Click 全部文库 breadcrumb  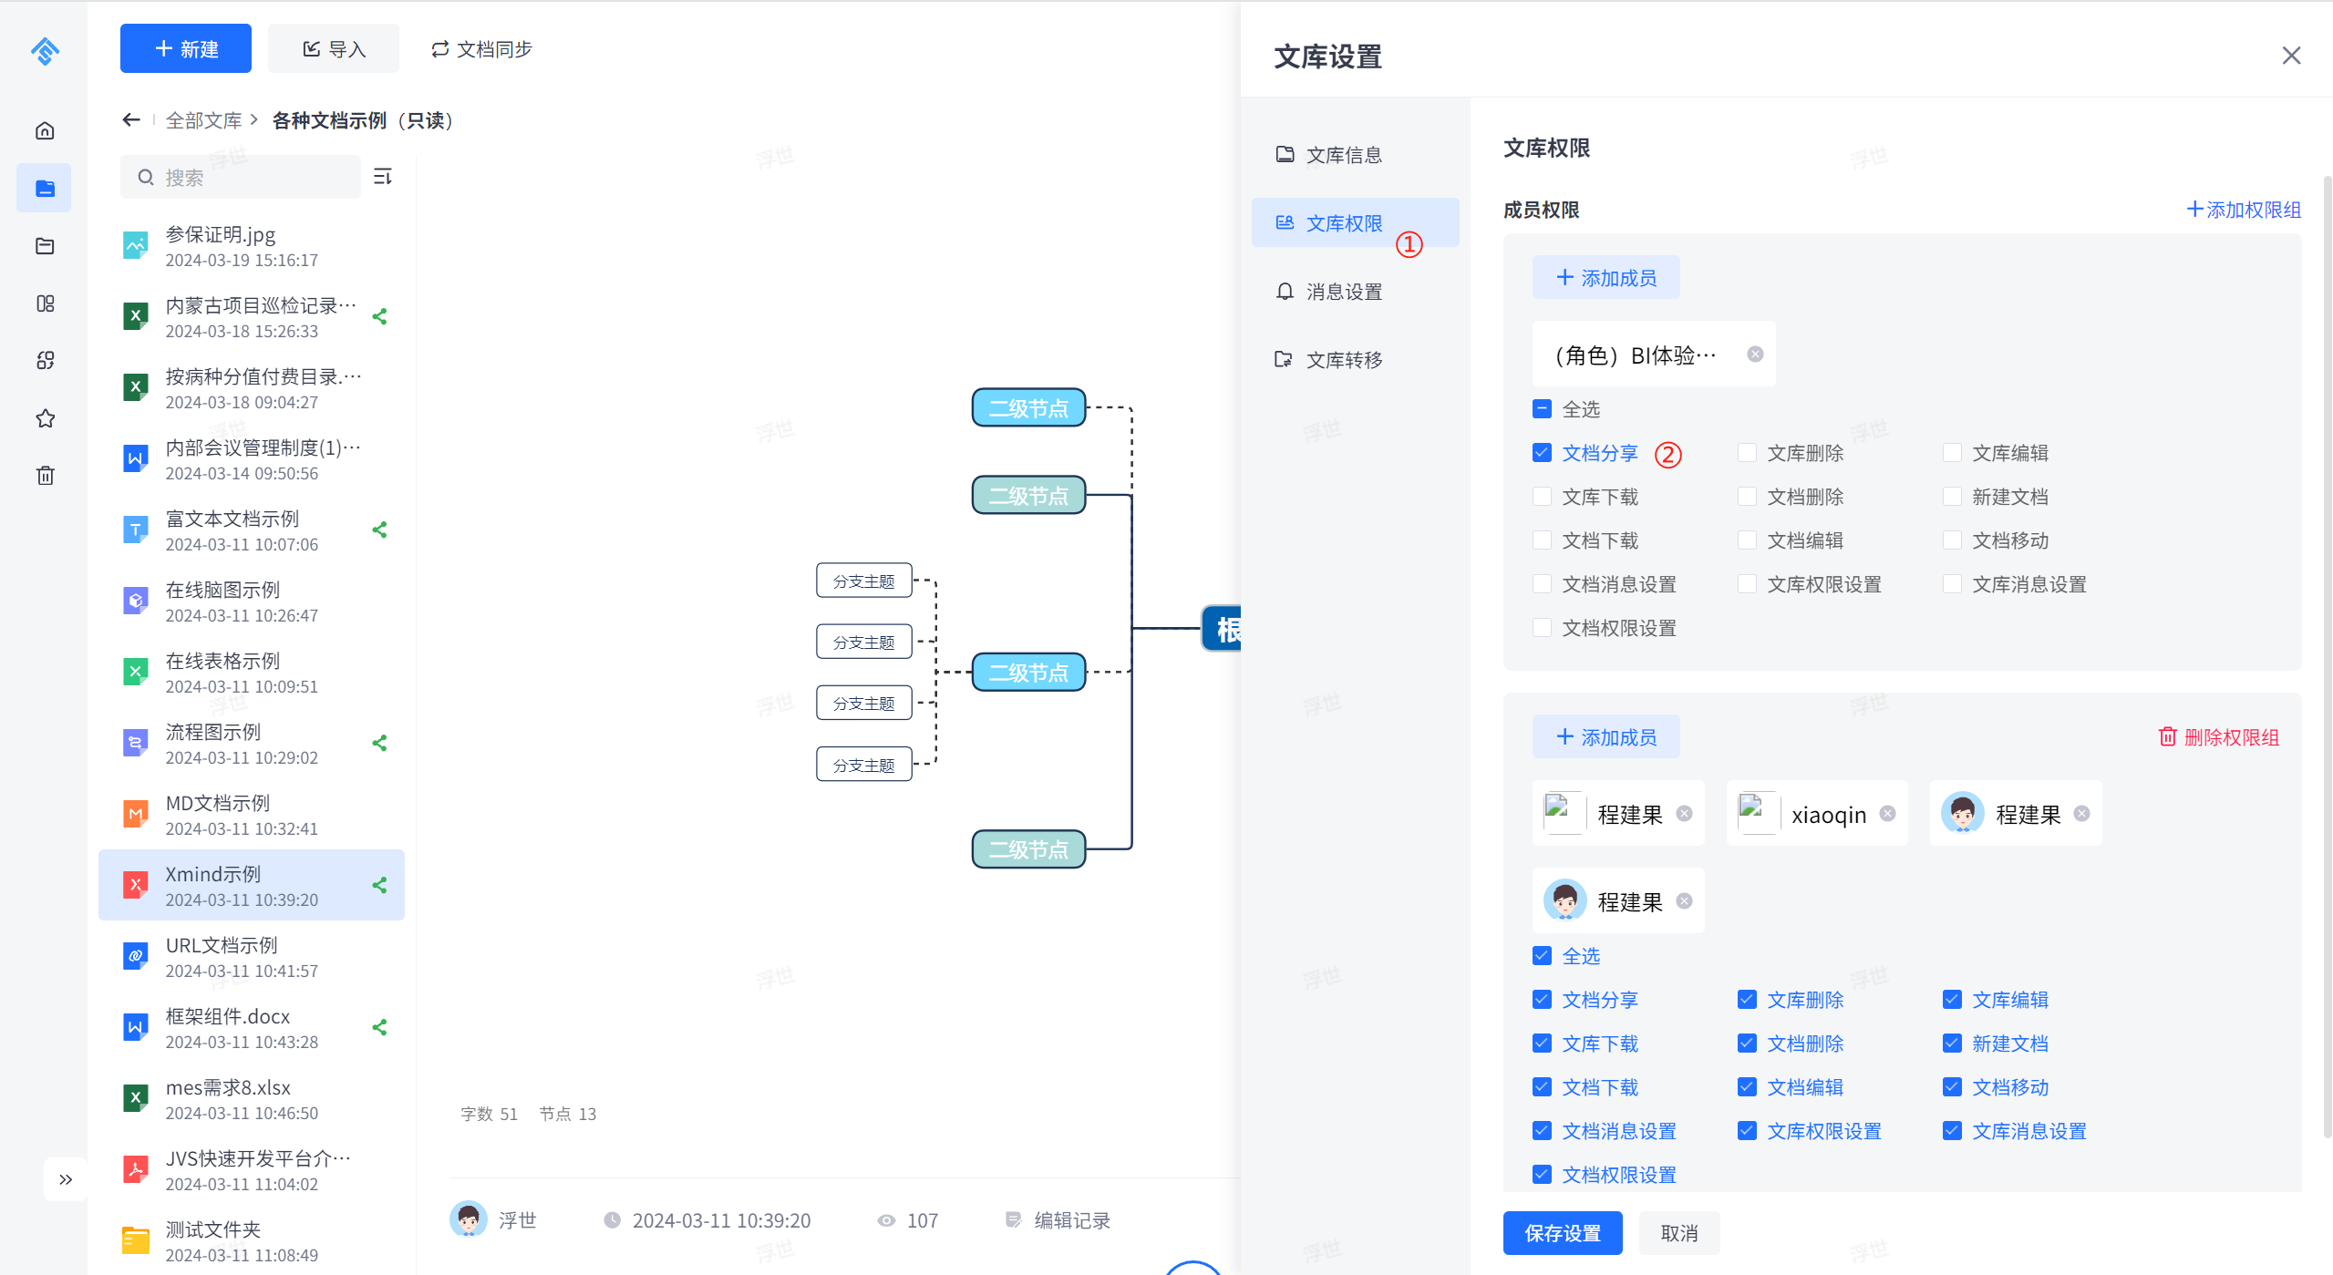coord(204,120)
